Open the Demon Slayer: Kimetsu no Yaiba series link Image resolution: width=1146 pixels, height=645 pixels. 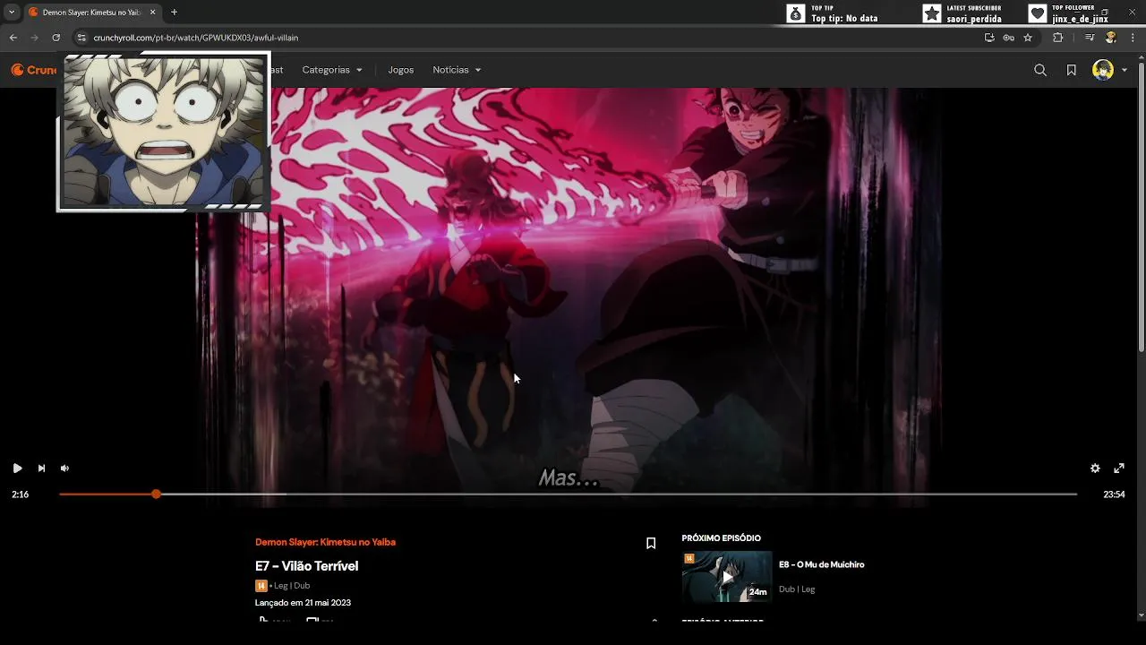pyautogui.click(x=325, y=542)
